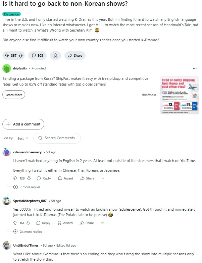The height and width of the screenshot is (263, 202).
Task: Click the Discussion flair tag
Action: 11,14
